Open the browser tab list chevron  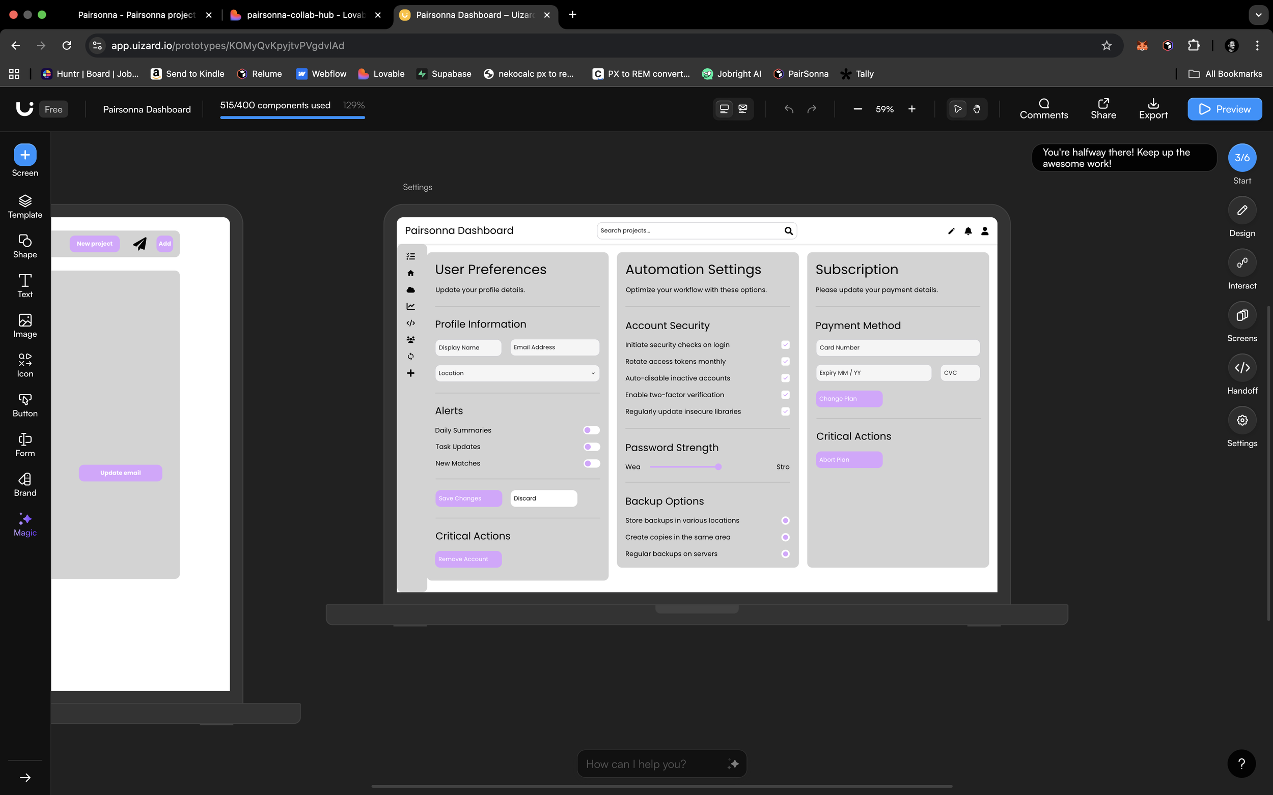1258,15
